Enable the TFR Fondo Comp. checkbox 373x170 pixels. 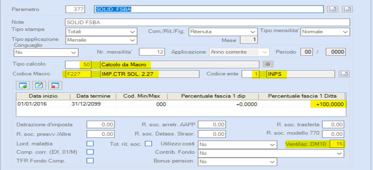90,161
